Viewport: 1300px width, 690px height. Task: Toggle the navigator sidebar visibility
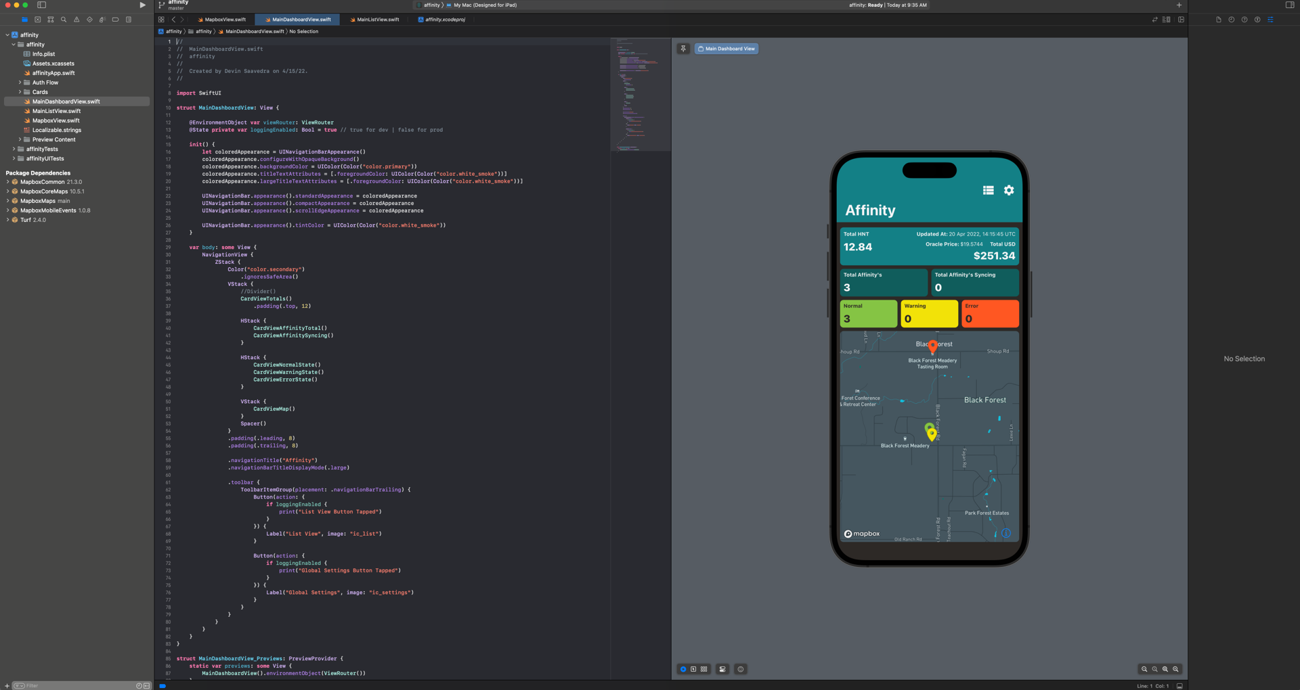(41, 5)
